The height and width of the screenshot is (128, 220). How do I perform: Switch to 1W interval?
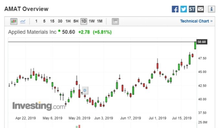pos(92,21)
